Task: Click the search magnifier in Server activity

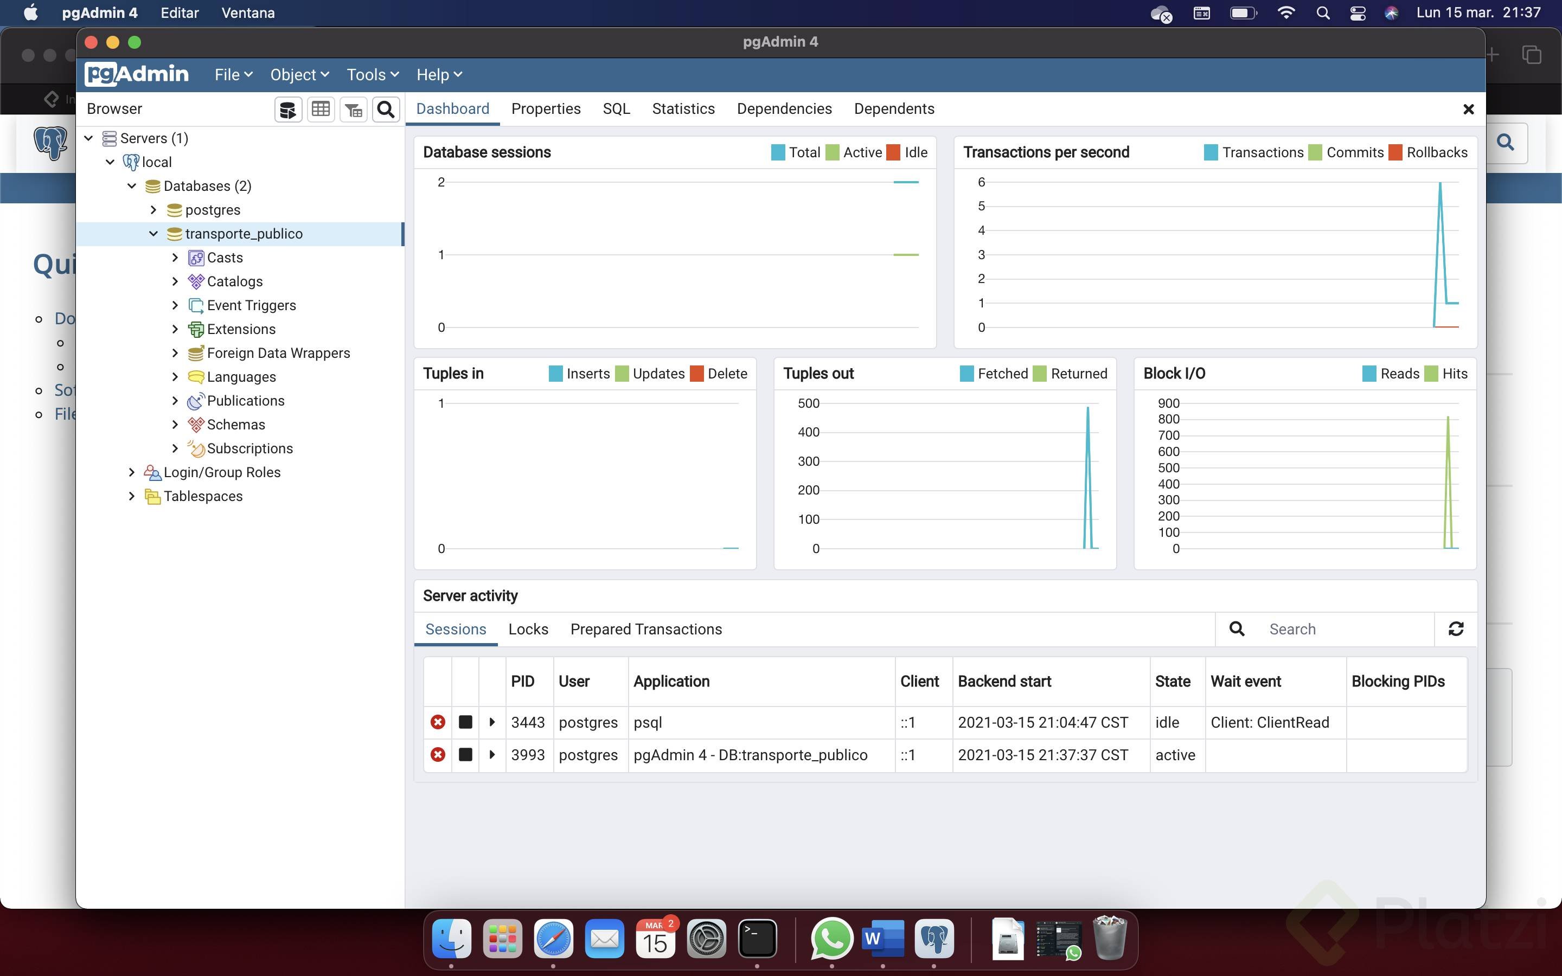Action: point(1237,630)
